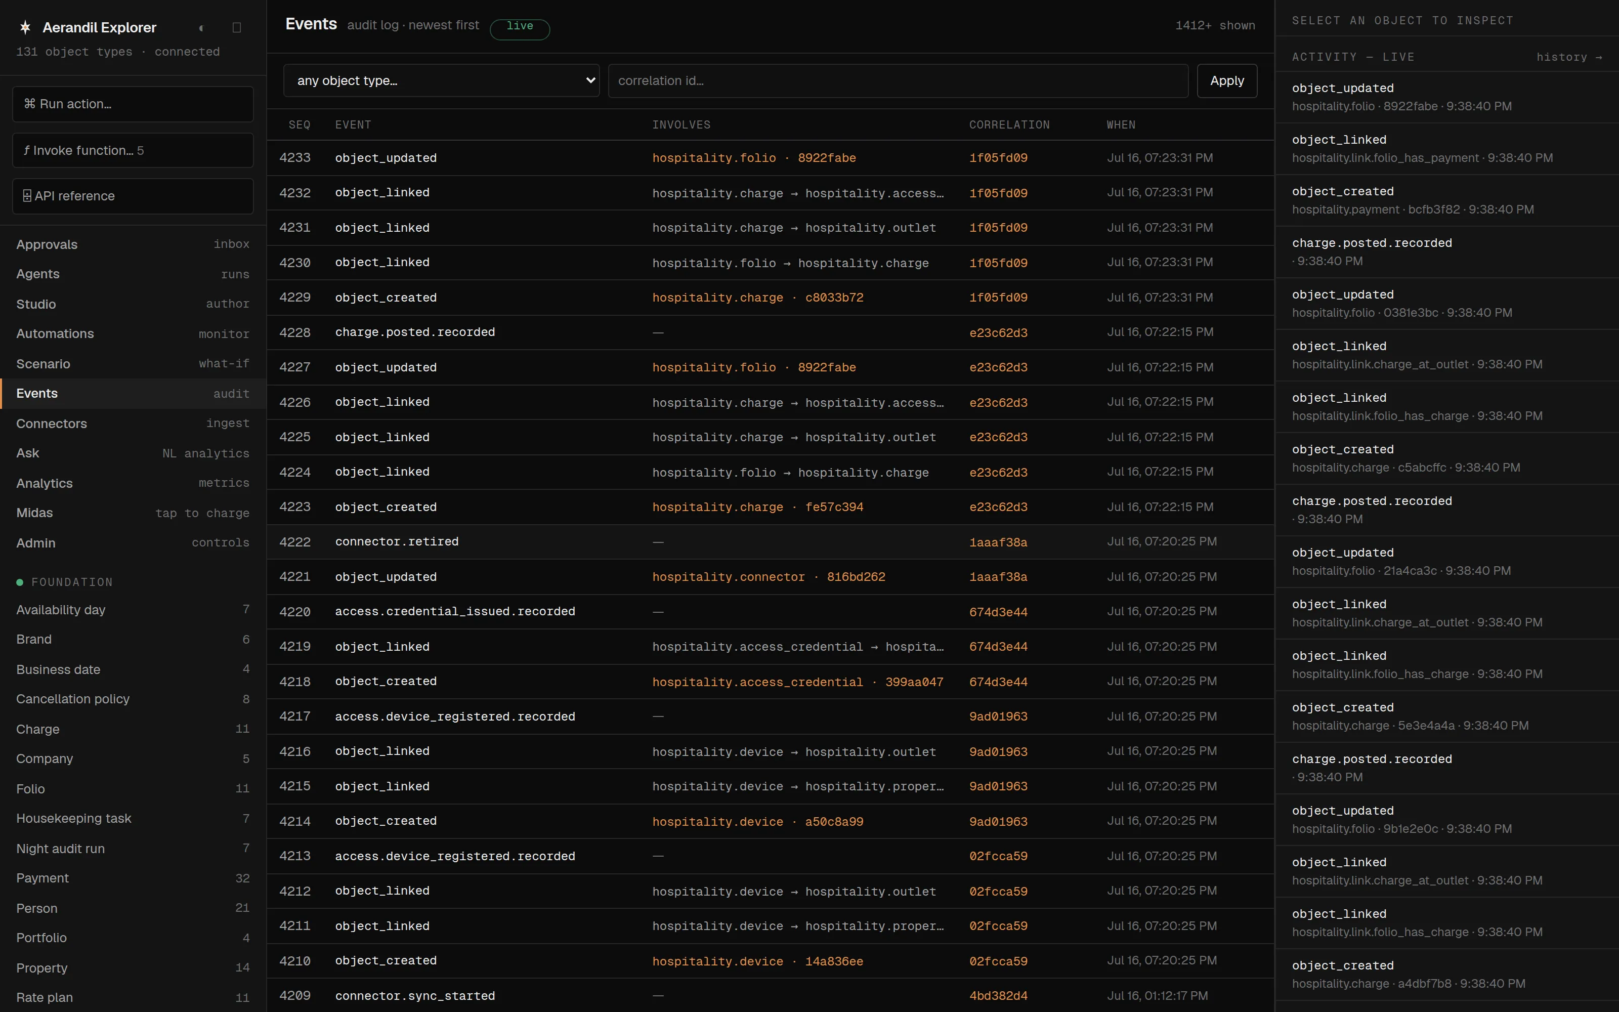Screen dimensions: 1619x1012
Task: Open Admin controls section
Action: point(133,542)
